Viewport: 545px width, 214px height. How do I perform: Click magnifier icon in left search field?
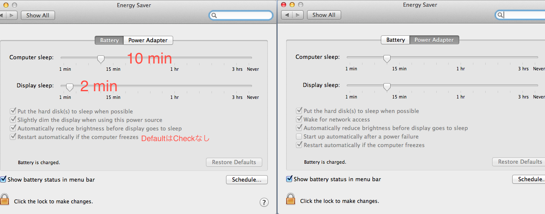point(214,15)
